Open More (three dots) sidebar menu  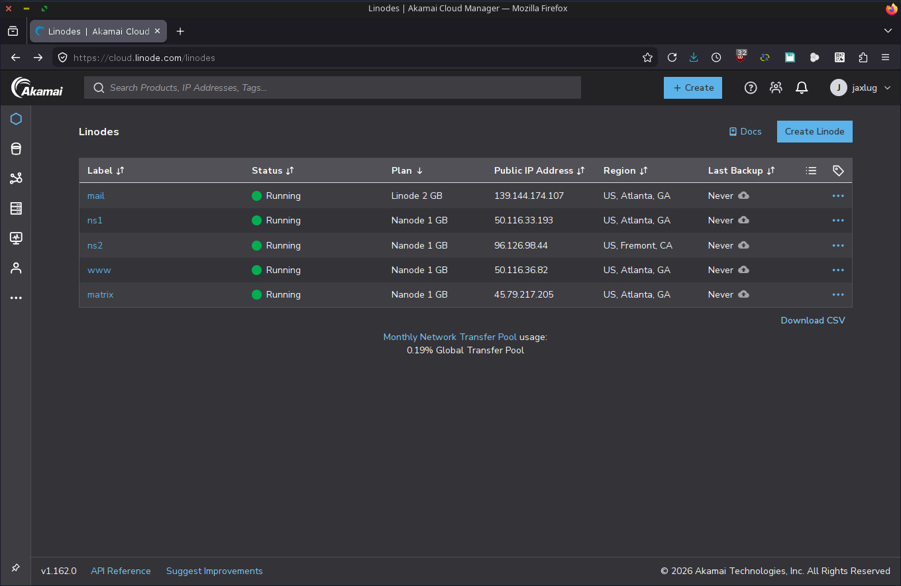click(16, 298)
